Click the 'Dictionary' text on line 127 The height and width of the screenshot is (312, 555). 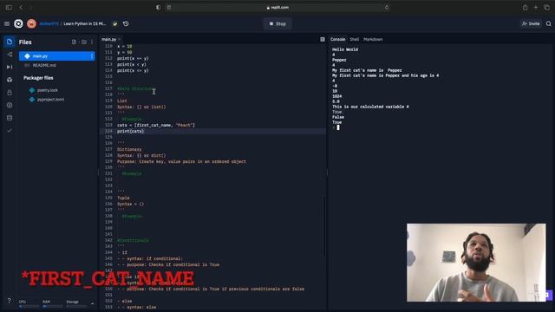click(x=129, y=150)
